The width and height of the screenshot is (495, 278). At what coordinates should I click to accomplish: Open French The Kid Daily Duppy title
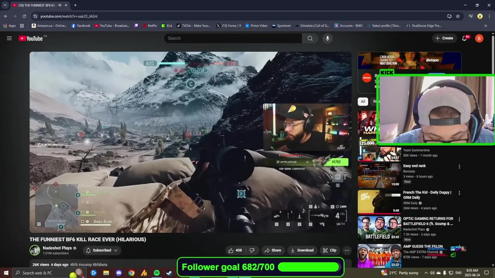pyautogui.click(x=428, y=195)
